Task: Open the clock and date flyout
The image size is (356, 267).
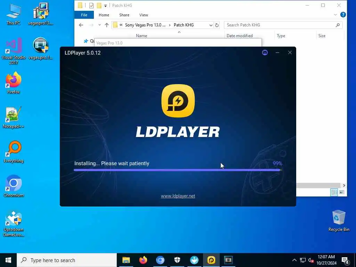Action: click(x=326, y=260)
